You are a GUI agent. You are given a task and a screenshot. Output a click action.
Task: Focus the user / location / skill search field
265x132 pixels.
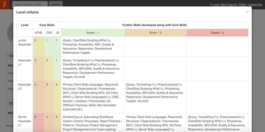coord(30,4)
